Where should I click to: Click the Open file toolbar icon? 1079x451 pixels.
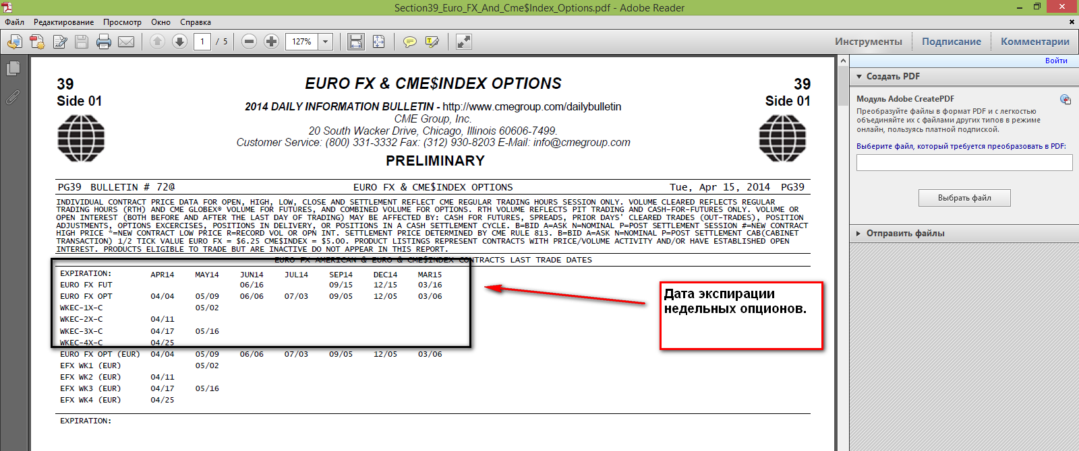coord(14,42)
